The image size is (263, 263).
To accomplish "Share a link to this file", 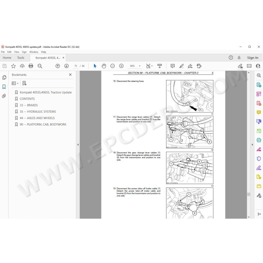I will [x=240, y=66].
